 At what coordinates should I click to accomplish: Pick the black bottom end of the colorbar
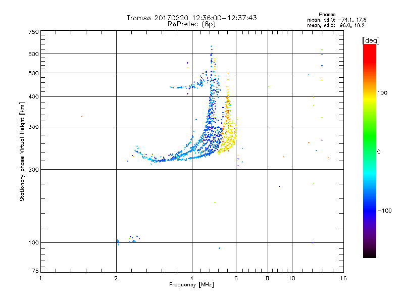[370, 254]
